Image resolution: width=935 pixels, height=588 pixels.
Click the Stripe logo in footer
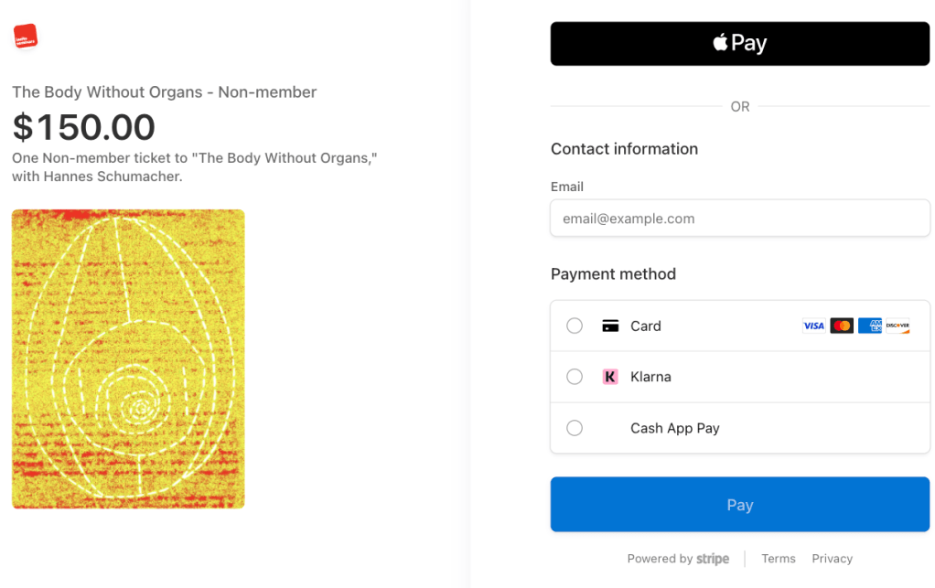tap(713, 559)
